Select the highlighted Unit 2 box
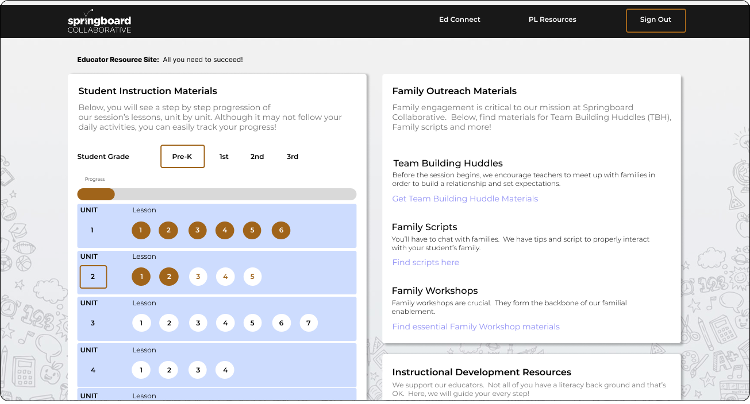The width and height of the screenshot is (750, 404). (x=93, y=277)
